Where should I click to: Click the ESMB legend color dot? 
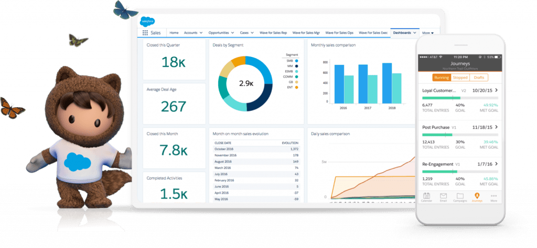point(296,71)
